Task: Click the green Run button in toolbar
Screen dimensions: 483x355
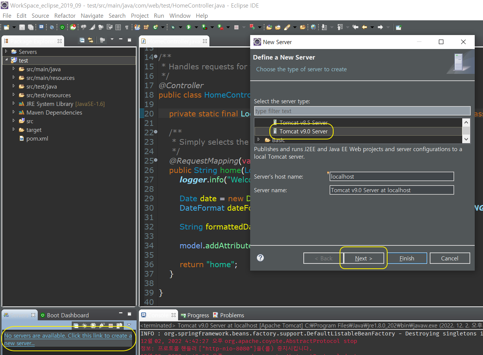Action: (x=188, y=27)
